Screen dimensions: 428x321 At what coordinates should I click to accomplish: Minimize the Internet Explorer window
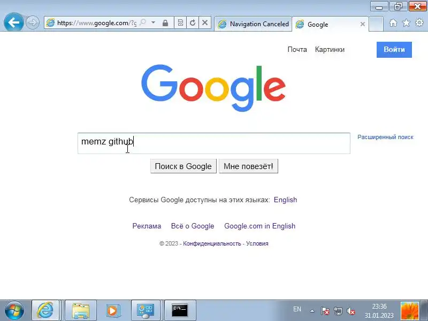point(379,6)
